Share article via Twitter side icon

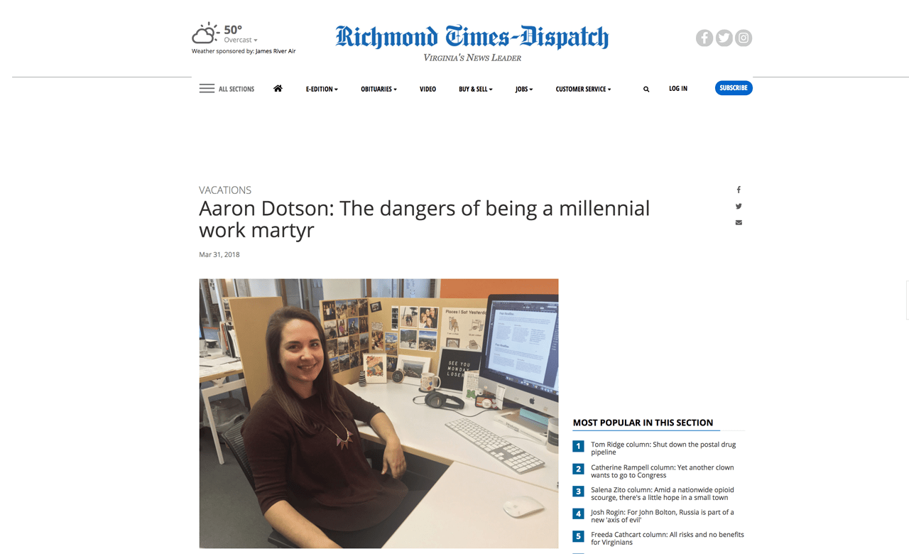click(x=739, y=206)
